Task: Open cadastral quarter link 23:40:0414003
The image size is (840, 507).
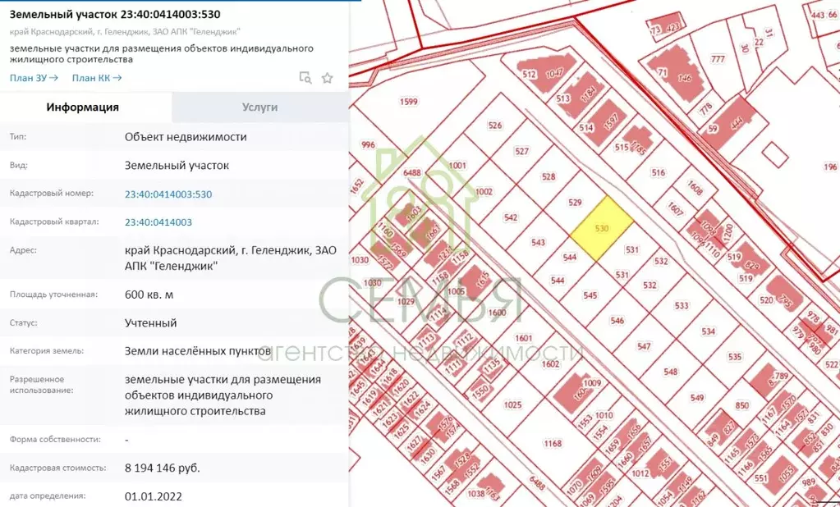Action: 158,222
